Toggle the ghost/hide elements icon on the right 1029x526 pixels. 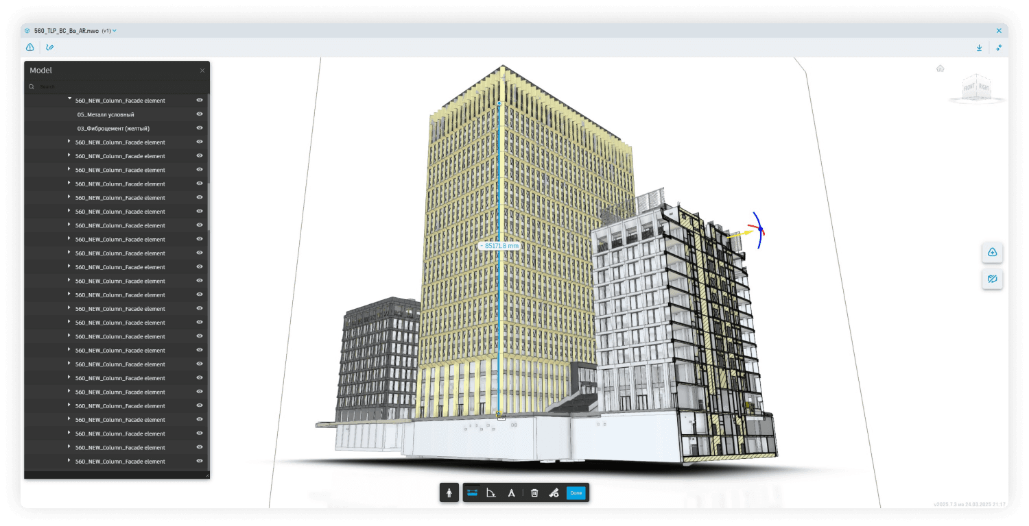click(x=992, y=279)
